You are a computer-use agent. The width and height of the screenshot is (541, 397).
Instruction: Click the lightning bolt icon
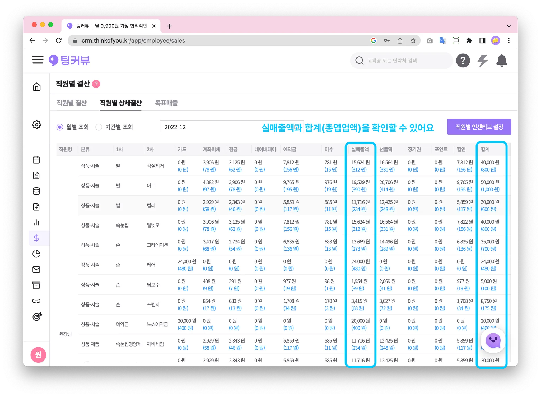(x=482, y=61)
